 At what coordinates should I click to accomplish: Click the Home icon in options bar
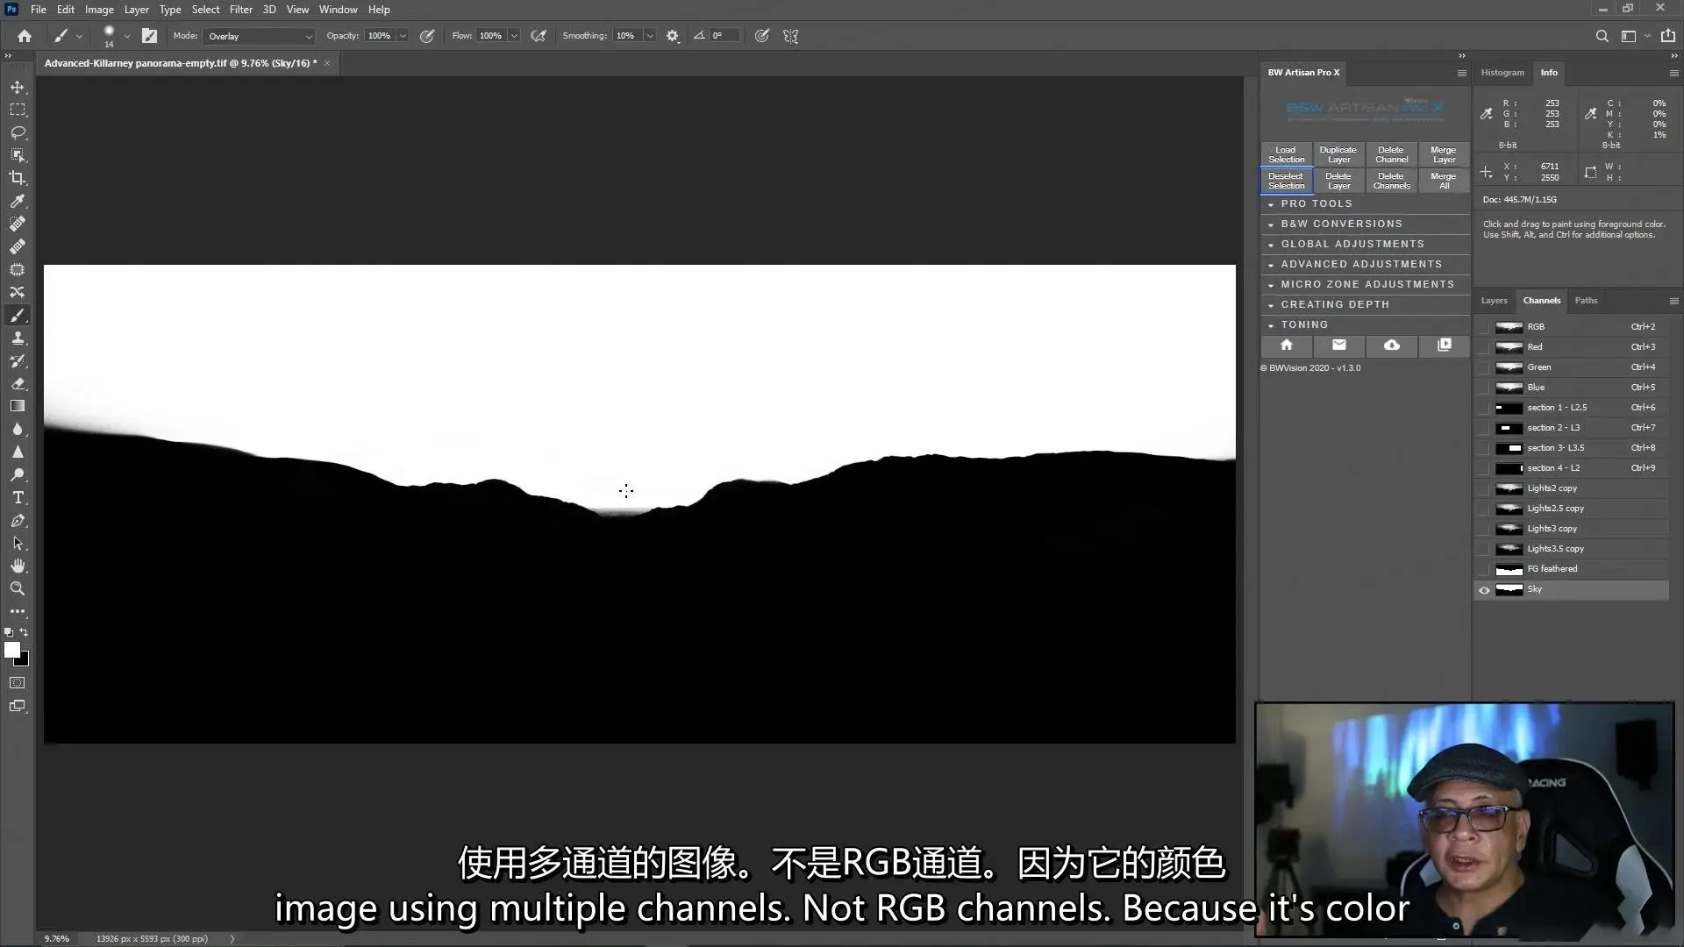25,36
